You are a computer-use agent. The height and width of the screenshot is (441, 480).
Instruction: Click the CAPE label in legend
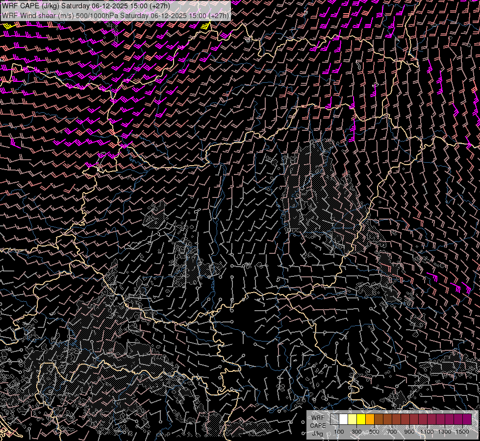pos(318,425)
